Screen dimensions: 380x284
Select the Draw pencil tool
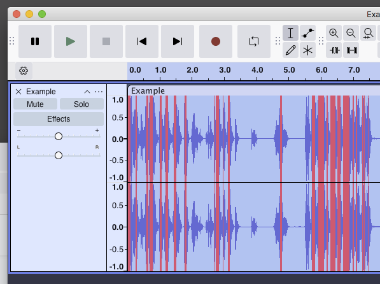[290, 50]
